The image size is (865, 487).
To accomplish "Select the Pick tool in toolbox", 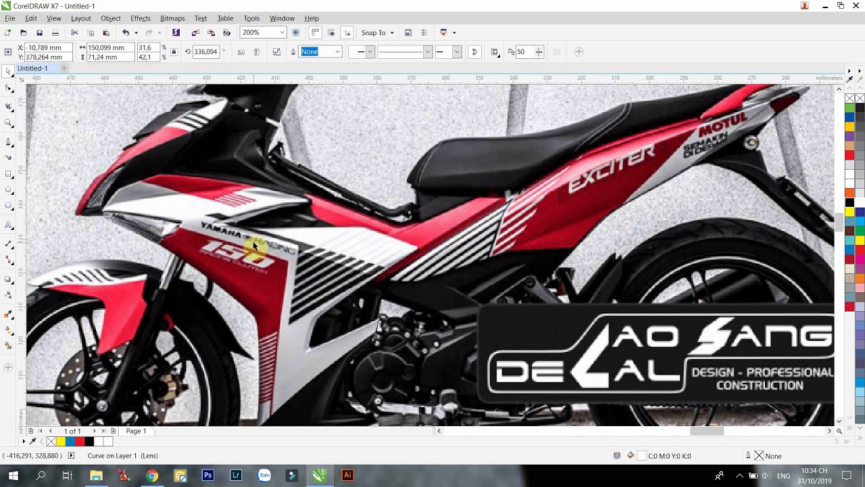I will [x=8, y=72].
